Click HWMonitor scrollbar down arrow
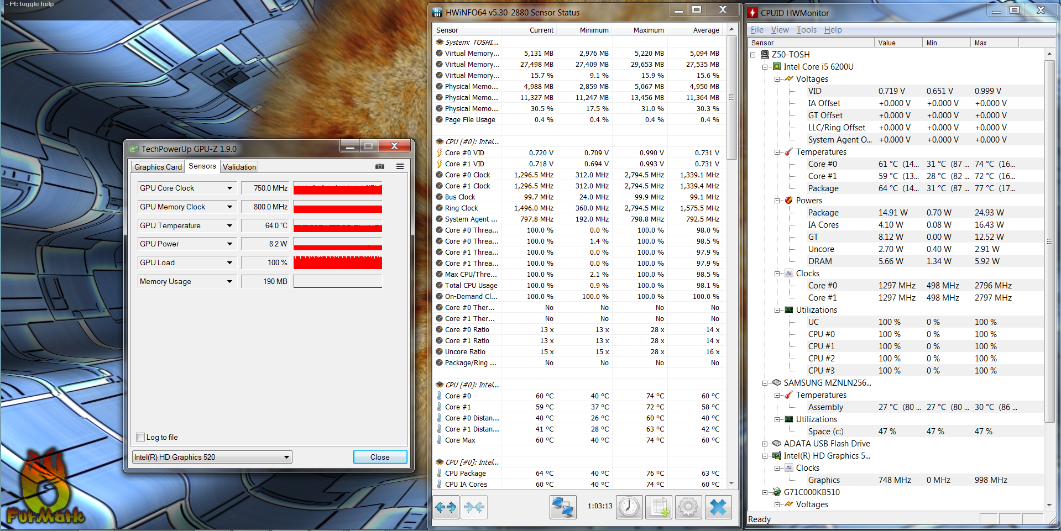 click(x=1049, y=504)
